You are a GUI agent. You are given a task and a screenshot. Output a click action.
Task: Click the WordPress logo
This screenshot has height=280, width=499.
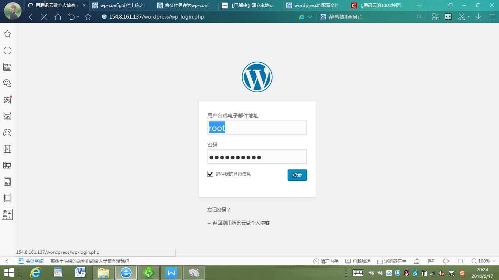coord(257,77)
